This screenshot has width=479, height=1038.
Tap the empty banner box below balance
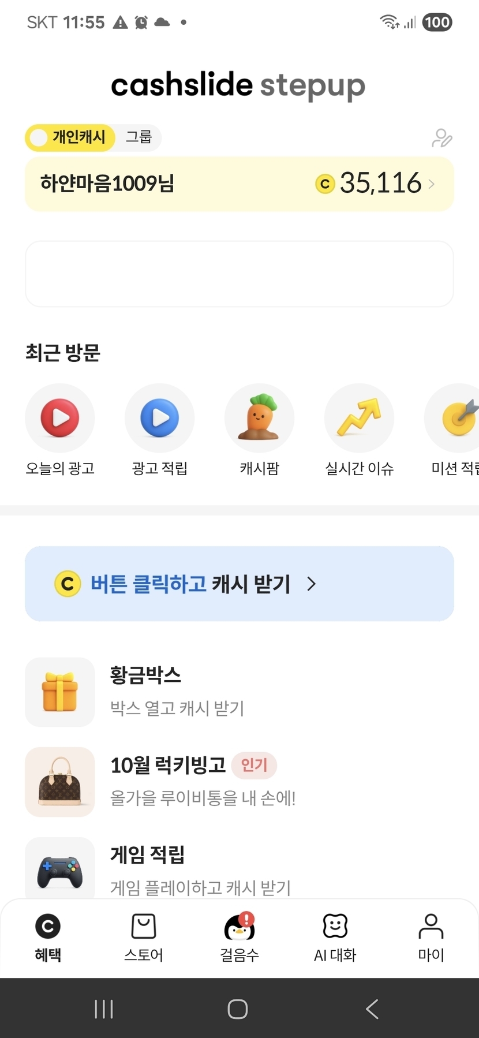(x=239, y=274)
